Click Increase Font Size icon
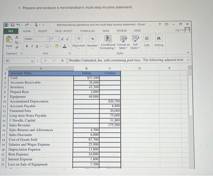The height and width of the screenshot is (176, 213). click(x=62, y=39)
